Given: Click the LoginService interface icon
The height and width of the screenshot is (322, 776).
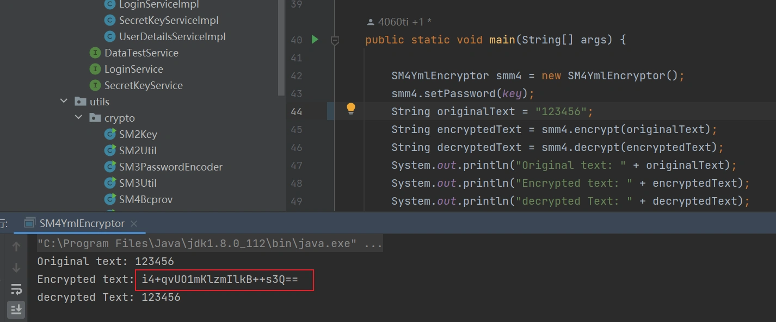Looking at the screenshot, I should coord(95,70).
